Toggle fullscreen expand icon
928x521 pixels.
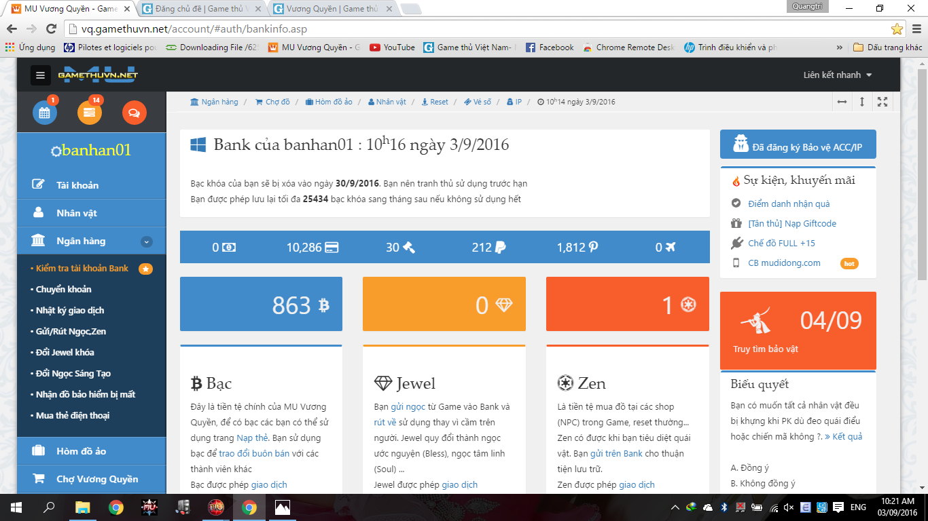tap(882, 102)
